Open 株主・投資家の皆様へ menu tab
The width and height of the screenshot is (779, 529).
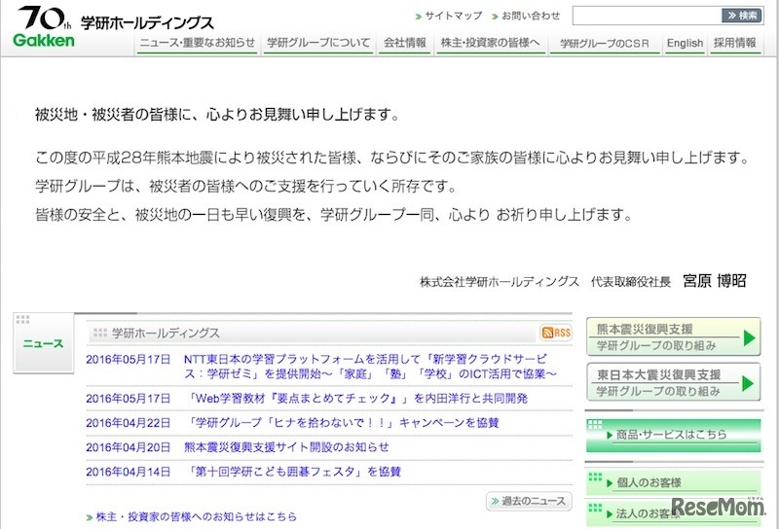pos(491,43)
